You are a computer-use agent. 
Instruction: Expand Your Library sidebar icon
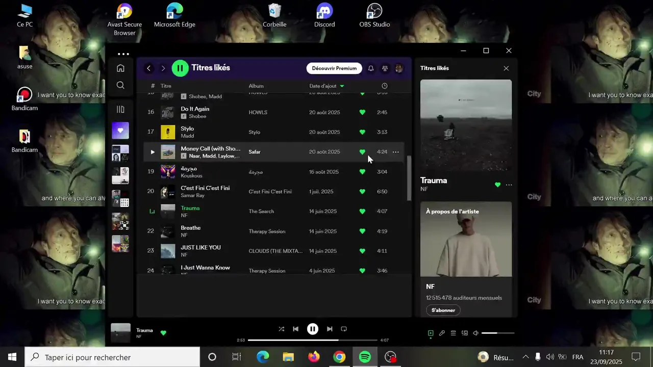(120, 109)
